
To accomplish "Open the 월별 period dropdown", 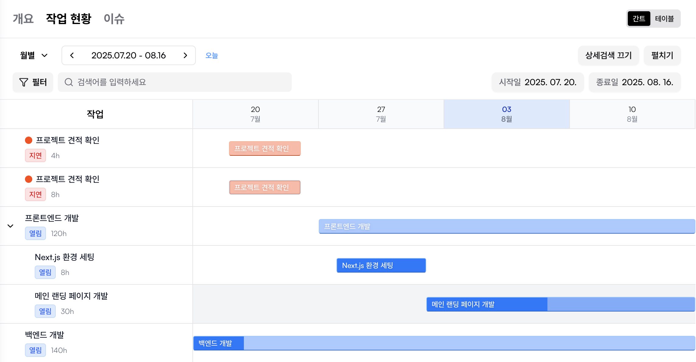I will point(34,55).
